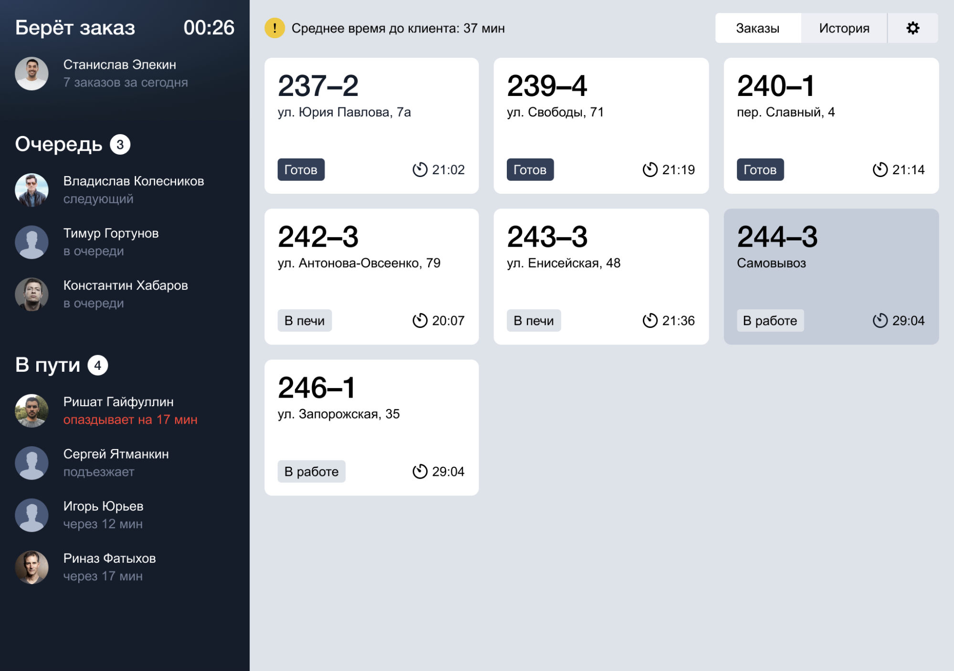Image resolution: width=954 pixels, height=671 pixels.
Task: Click the red late warning for Ришат
Action: (130, 420)
